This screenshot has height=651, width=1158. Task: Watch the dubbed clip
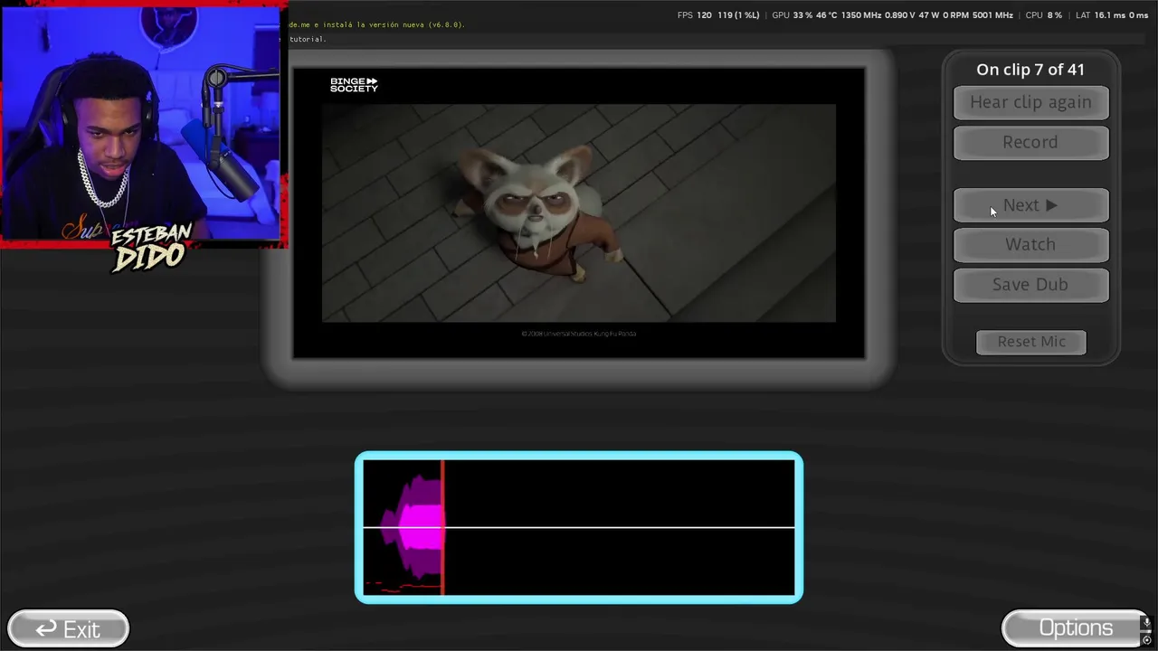click(x=1030, y=244)
